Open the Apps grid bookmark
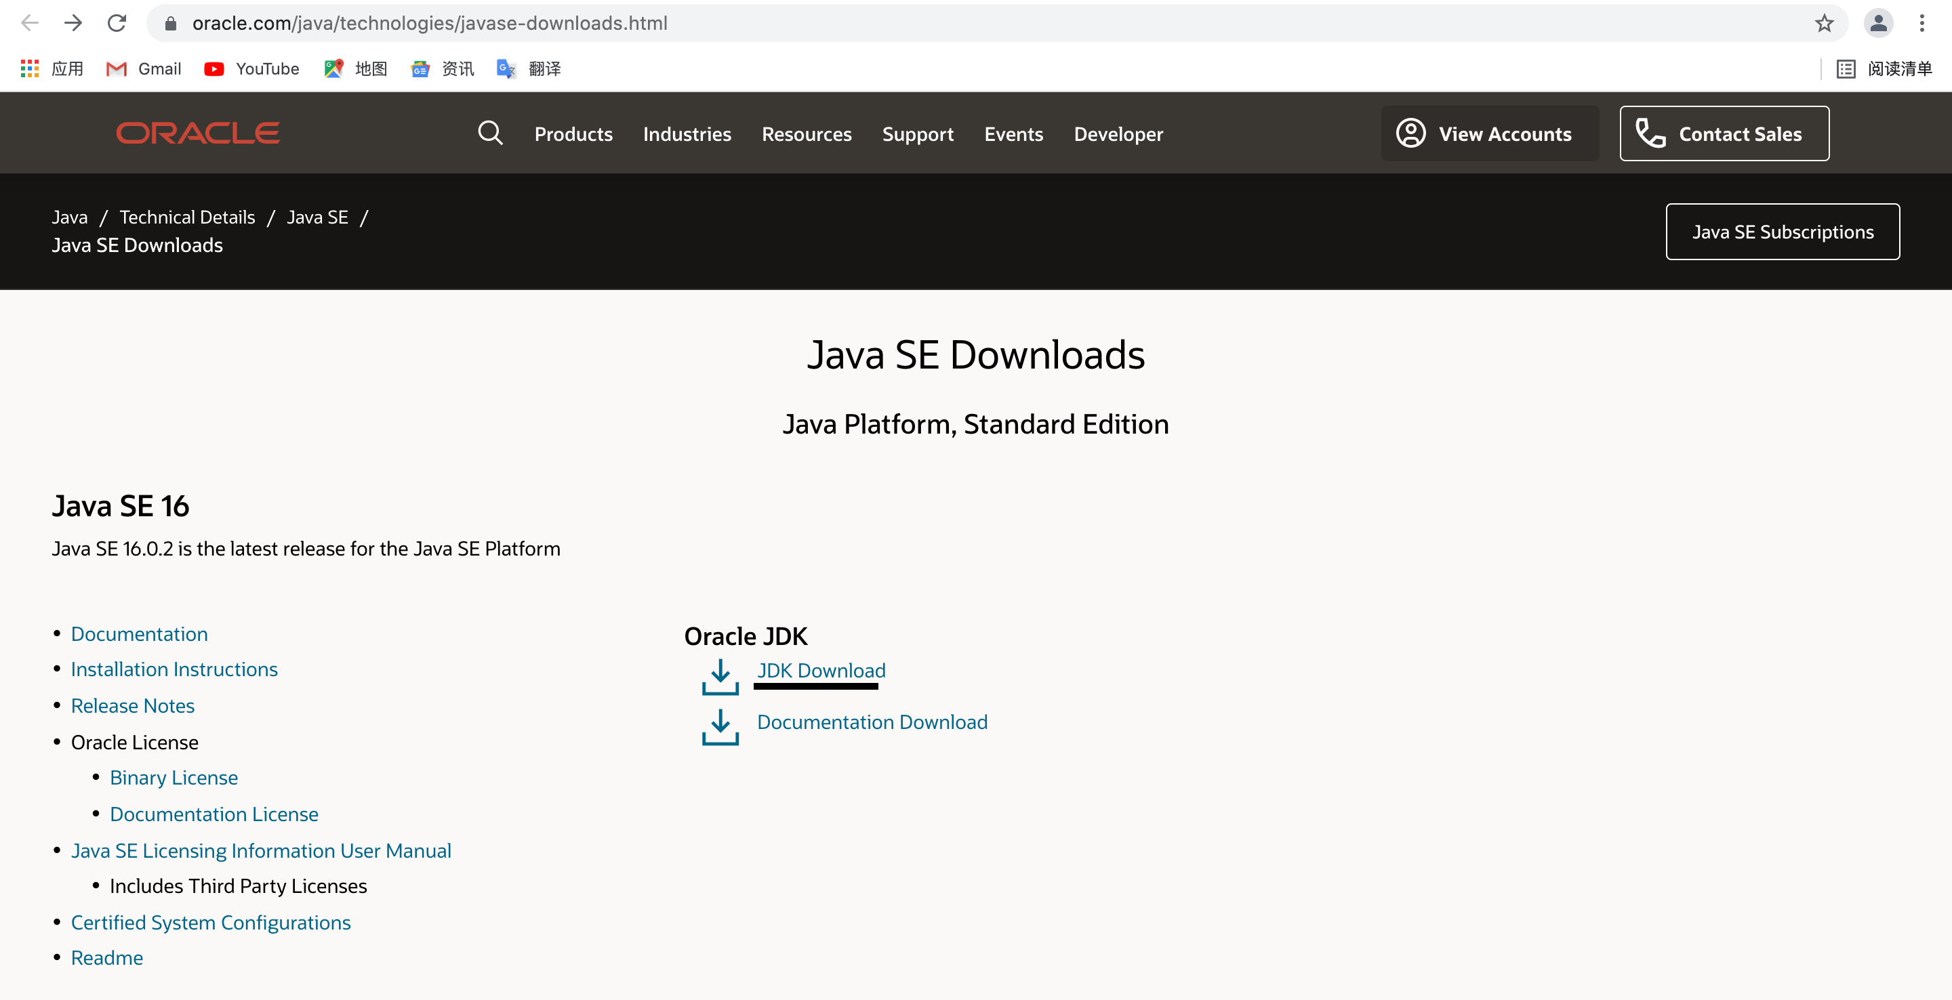This screenshot has width=1952, height=1000. pos(52,69)
